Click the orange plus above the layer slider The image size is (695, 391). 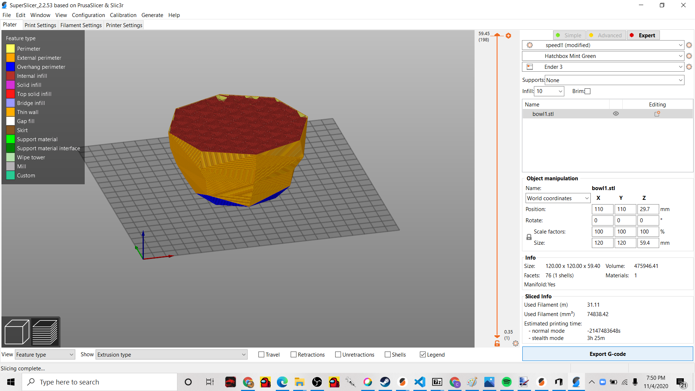pos(509,35)
